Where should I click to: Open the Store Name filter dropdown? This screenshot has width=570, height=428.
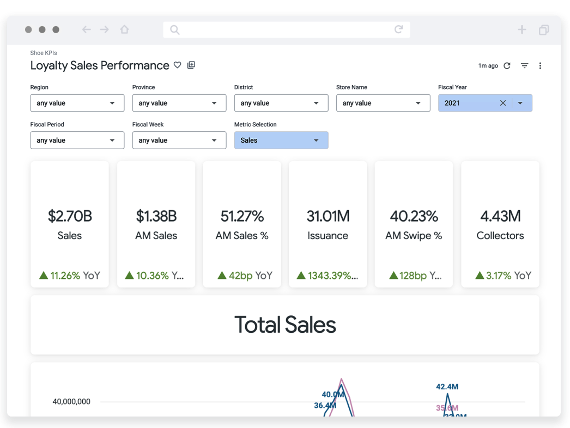point(383,103)
